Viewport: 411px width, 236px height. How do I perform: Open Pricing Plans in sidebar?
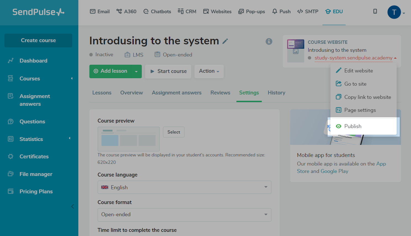(x=36, y=191)
